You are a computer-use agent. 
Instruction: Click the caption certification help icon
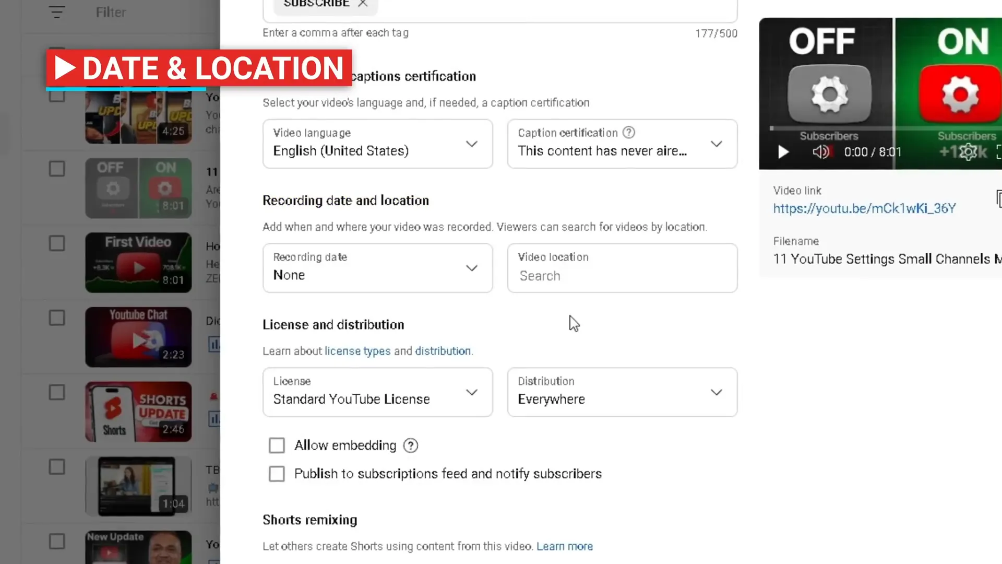[629, 133]
